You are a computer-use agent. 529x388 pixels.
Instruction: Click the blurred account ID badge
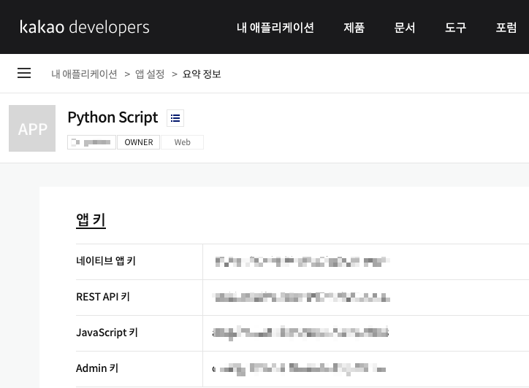pyautogui.click(x=92, y=142)
